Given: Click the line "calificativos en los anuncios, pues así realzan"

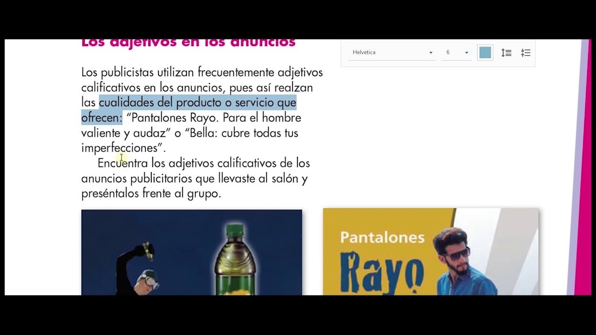Looking at the screenshot, I should (x=197, y=87).
